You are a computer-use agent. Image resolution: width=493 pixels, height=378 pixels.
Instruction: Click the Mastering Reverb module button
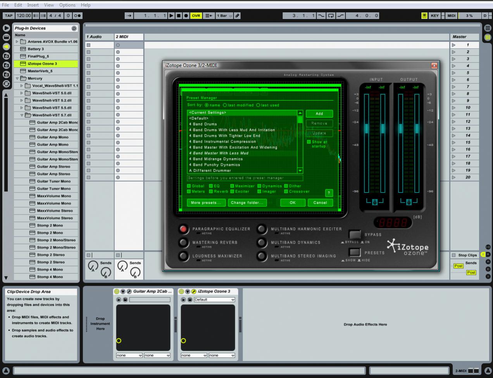pyautogui.click(x=183, y=242)
